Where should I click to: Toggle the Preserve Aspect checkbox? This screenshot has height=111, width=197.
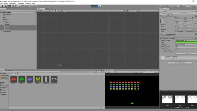click(176, 52)
